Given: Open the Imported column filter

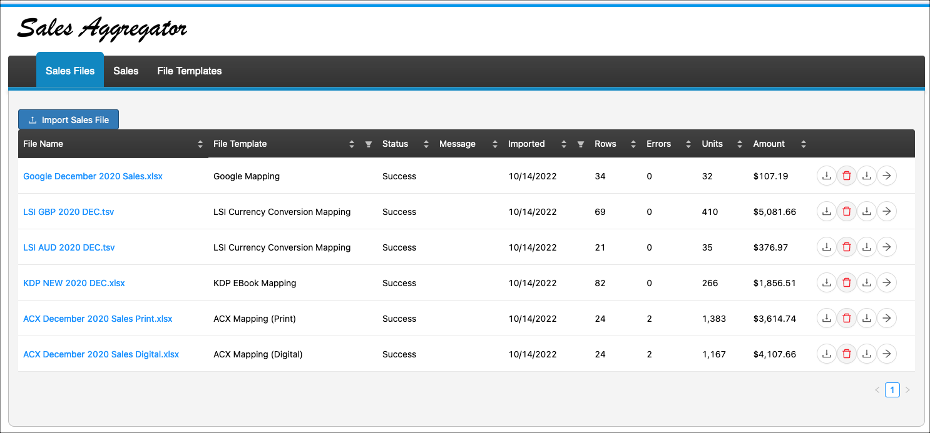Looking at the screenshot, I should pos(581,144).
